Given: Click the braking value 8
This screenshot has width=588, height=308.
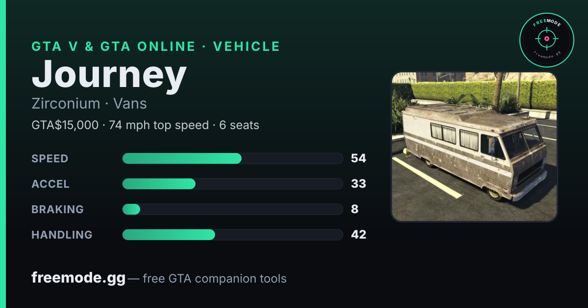Looking at the screenshot, I should 355,209.
